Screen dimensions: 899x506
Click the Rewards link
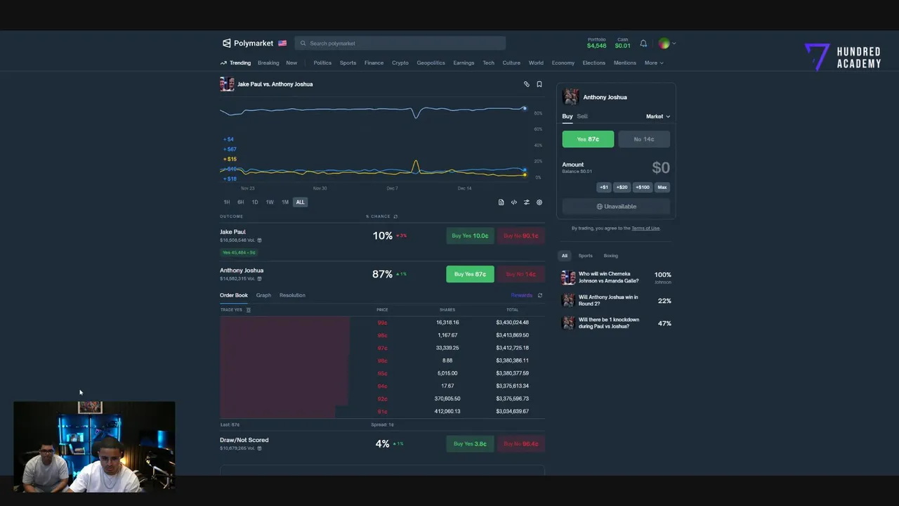click(x=521, y=295)
